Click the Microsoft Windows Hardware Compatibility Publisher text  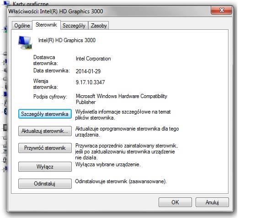click(x=122, y=99)
